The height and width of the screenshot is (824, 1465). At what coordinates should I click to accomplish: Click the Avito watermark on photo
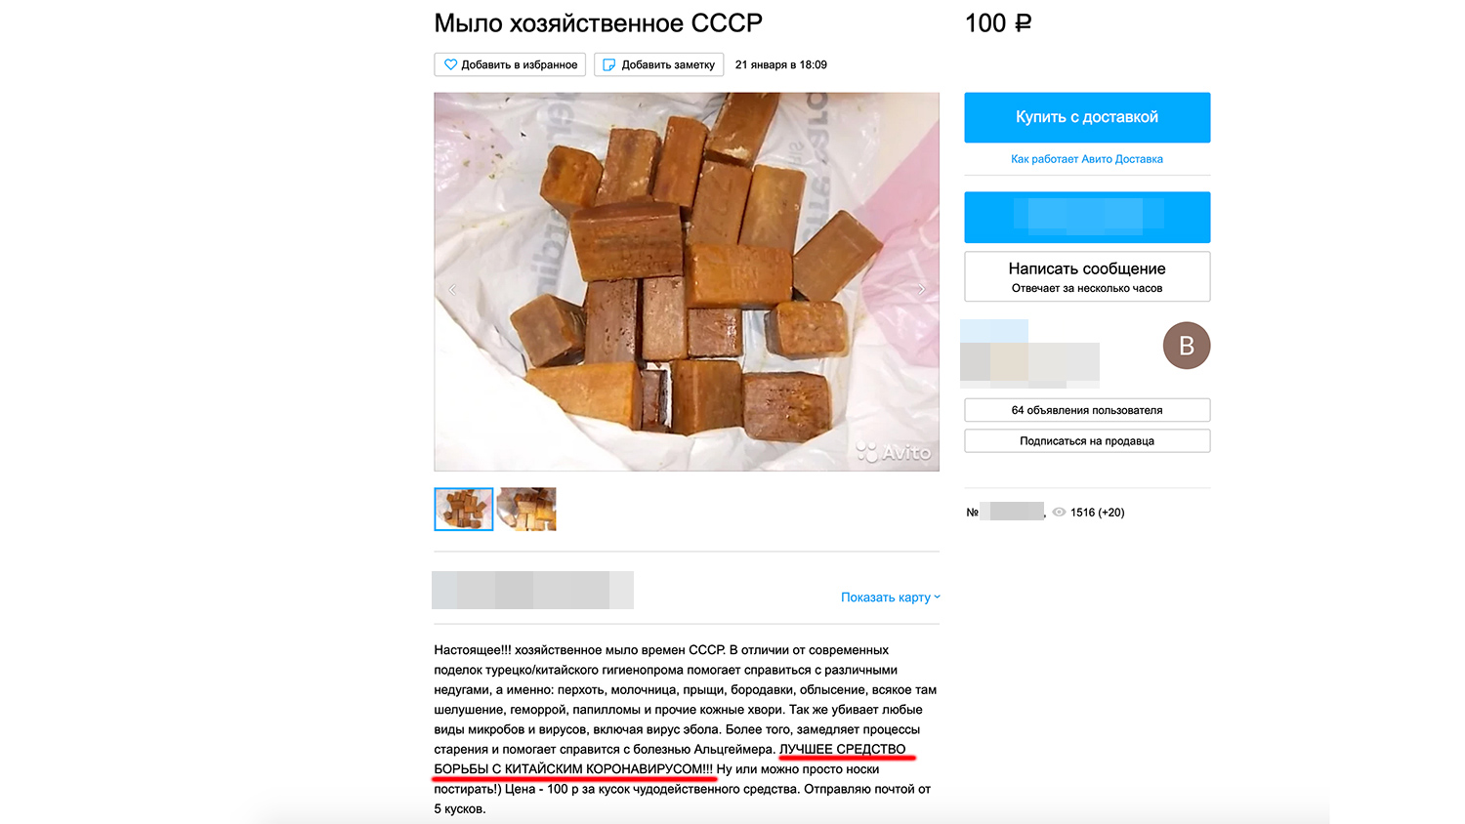(x=894, y=452)
